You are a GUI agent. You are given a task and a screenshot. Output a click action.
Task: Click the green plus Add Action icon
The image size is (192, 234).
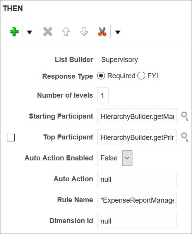click(14, 32)
